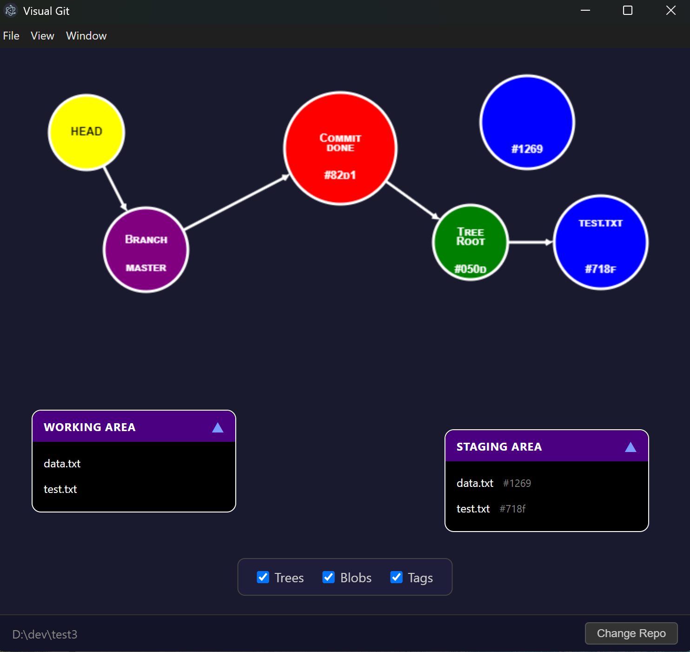Open the View menu
This screenshot has width=690, height=652.
(42, 35)
